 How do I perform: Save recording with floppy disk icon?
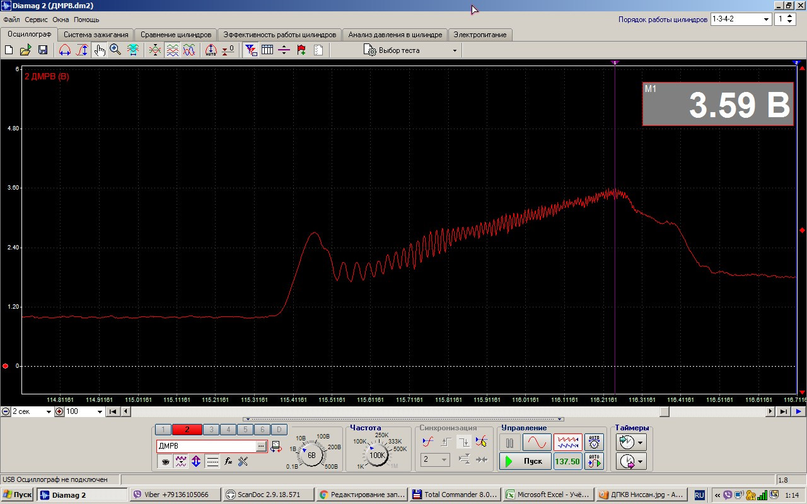[43, 50]
